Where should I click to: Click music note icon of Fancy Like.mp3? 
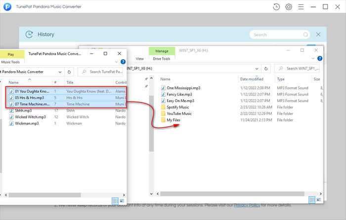(x=163, y=94)
